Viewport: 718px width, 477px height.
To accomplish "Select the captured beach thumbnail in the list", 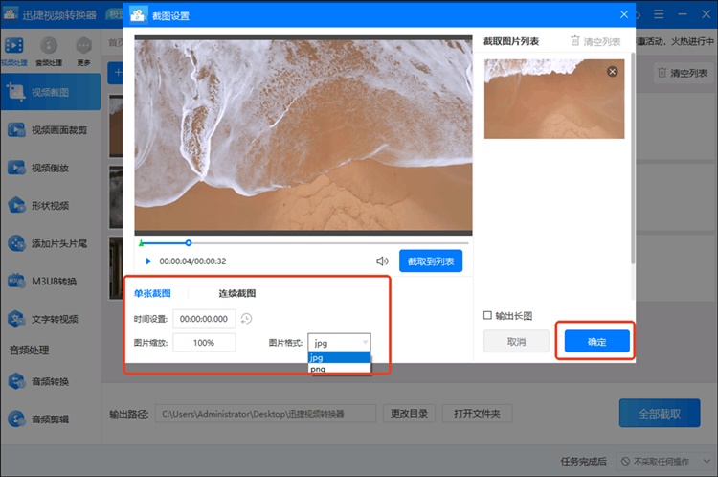I will [x=554, y=99].
